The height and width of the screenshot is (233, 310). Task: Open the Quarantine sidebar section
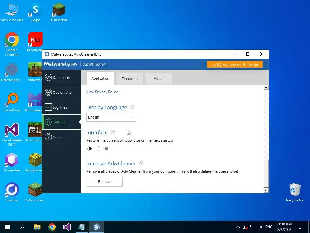(x=61, y=92)
